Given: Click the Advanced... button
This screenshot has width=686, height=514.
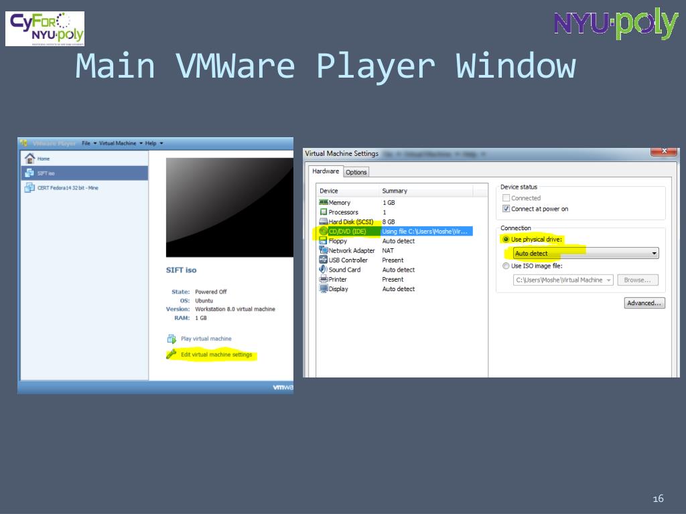Looking at the screenshot, I should click(x=644, y=303).
